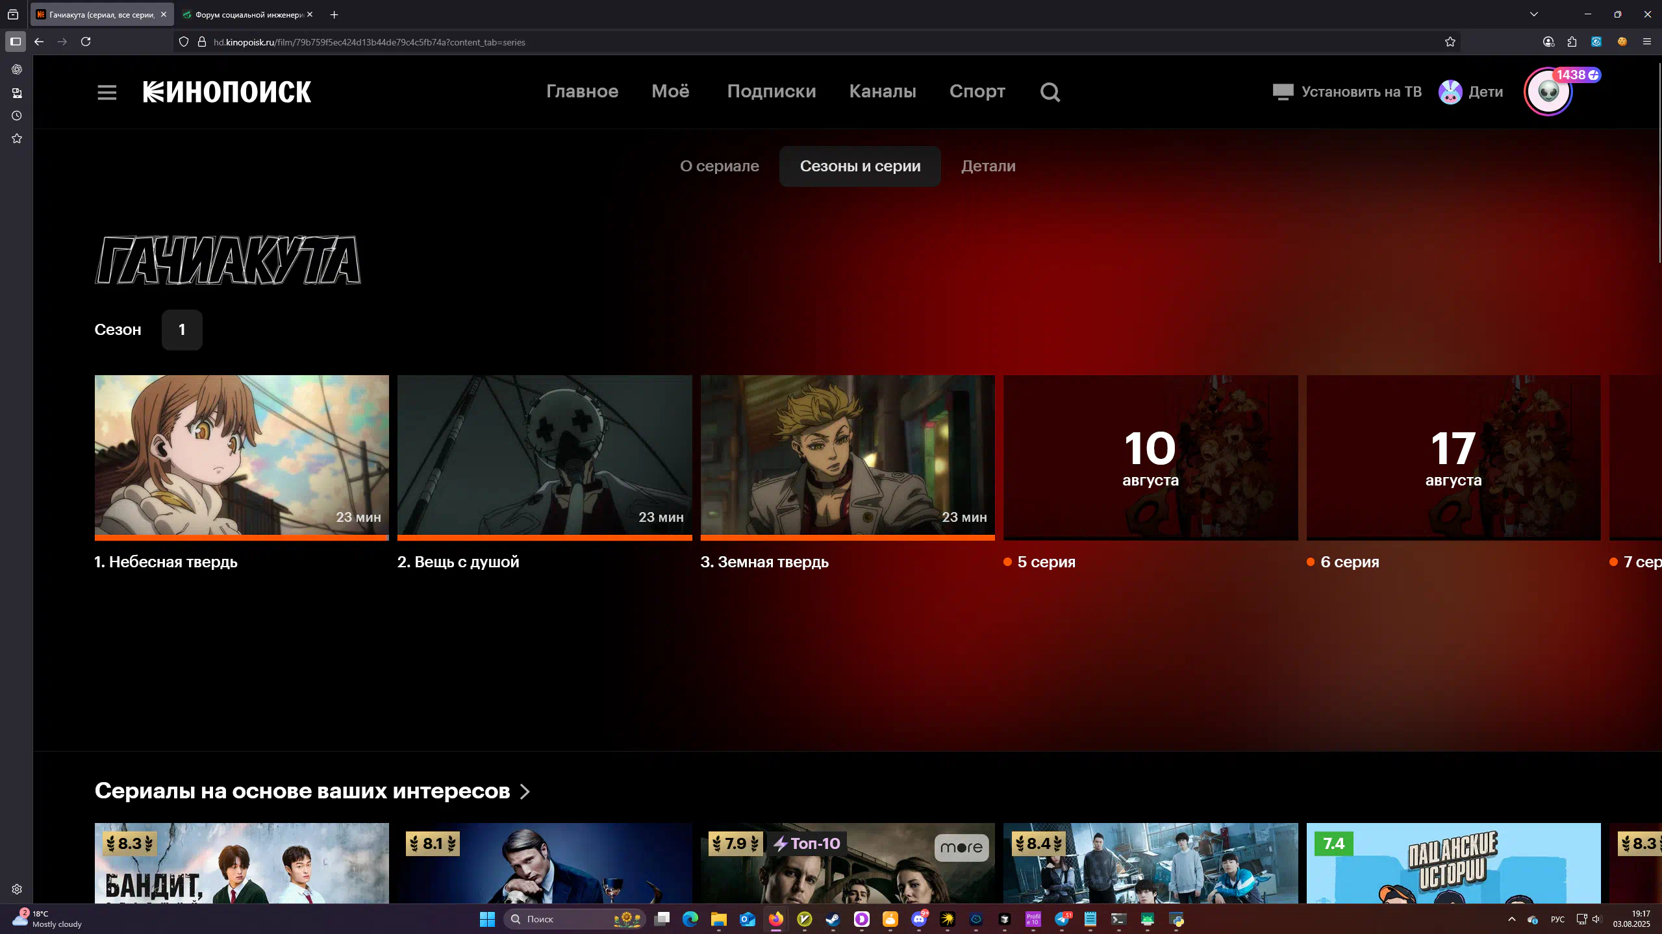1662x934 pixels.
Task: Open the search magnifier in the Кинопоиск header
Action: tap(1050, 92)
